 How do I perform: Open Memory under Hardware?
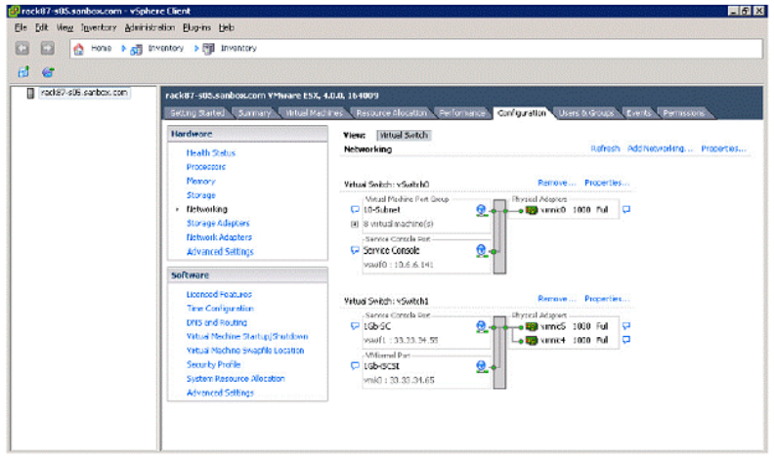(x=201, y=181)
